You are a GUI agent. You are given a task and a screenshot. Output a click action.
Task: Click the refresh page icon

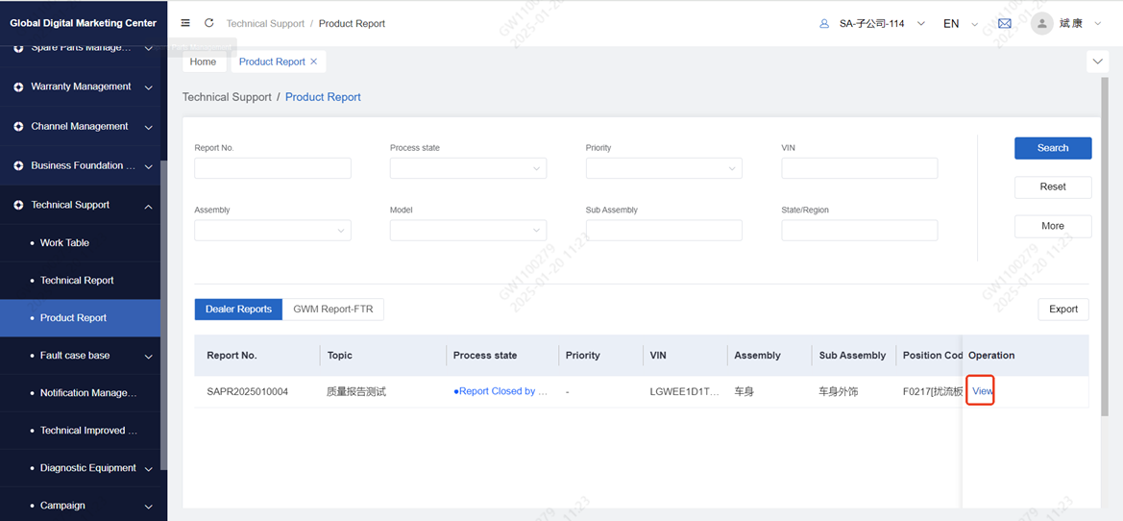pyautogui.click(x=209, y=23)
